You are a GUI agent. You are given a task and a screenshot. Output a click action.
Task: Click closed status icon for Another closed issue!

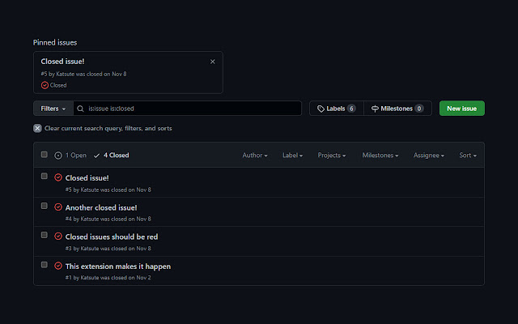(58, 207)
